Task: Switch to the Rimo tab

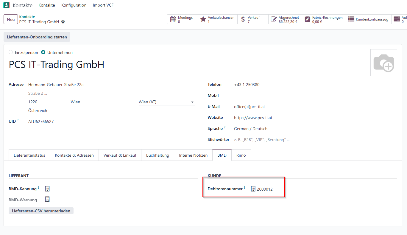Action: click(x=241, y=155)
